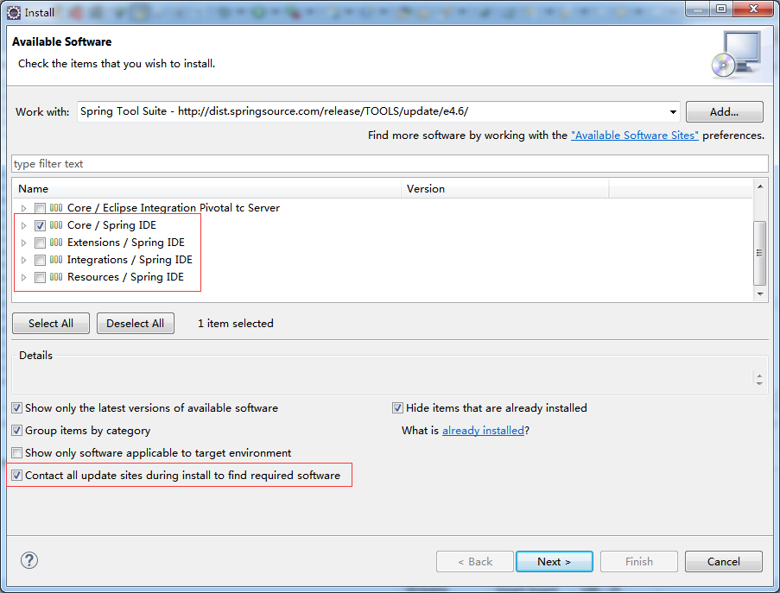
Task: Click the Deselect All button
Action: 136,323
